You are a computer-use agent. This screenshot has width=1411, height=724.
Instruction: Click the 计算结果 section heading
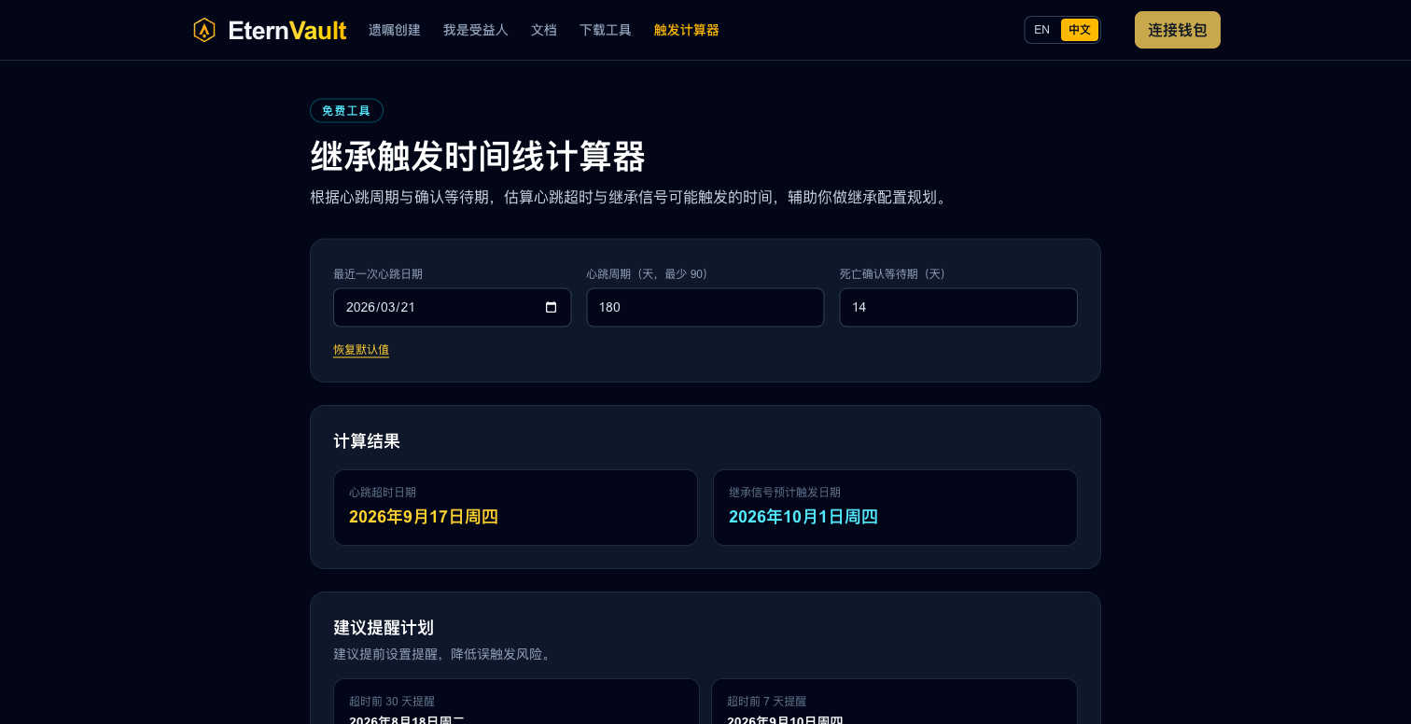tap(367, 441)
